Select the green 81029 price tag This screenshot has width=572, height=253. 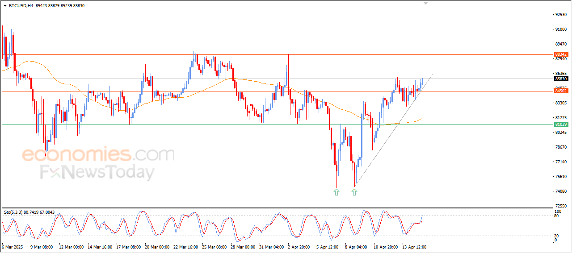[x=561, y=124]
